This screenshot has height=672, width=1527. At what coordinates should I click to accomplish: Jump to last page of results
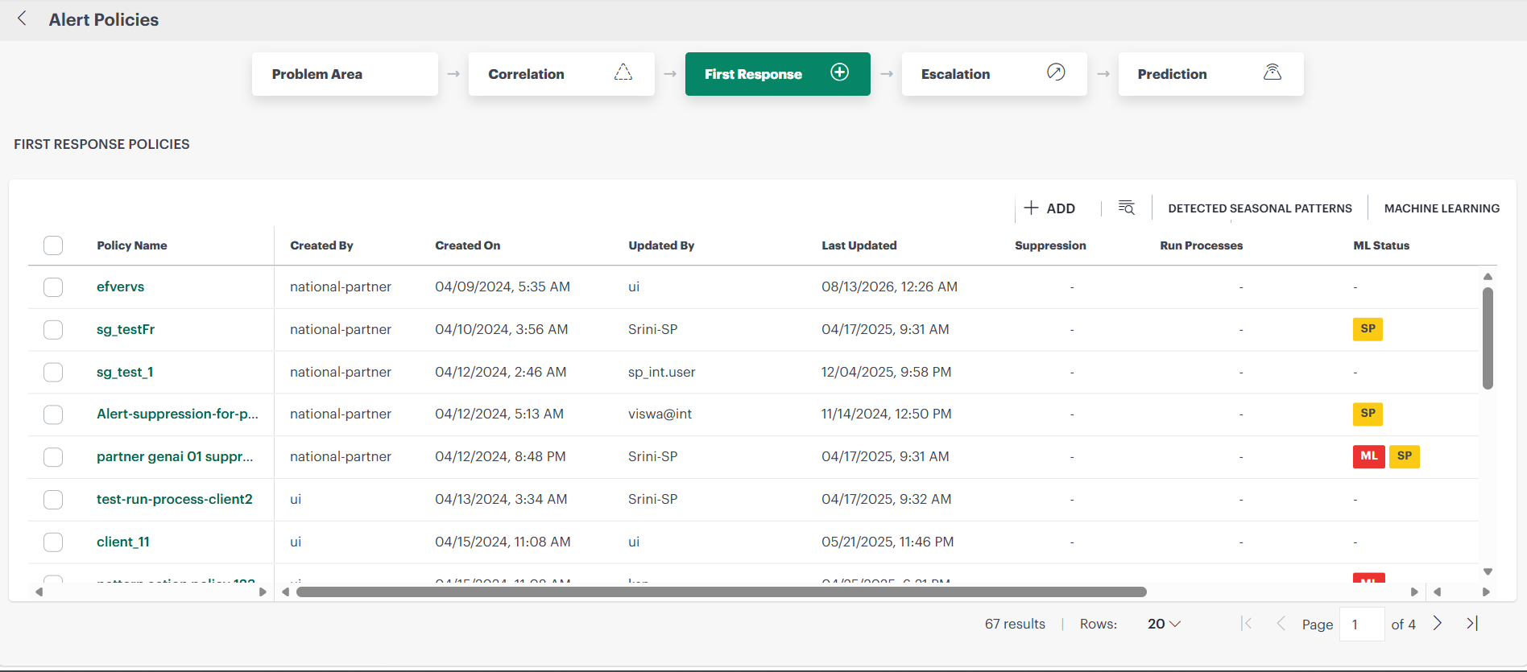[1472, 624]
